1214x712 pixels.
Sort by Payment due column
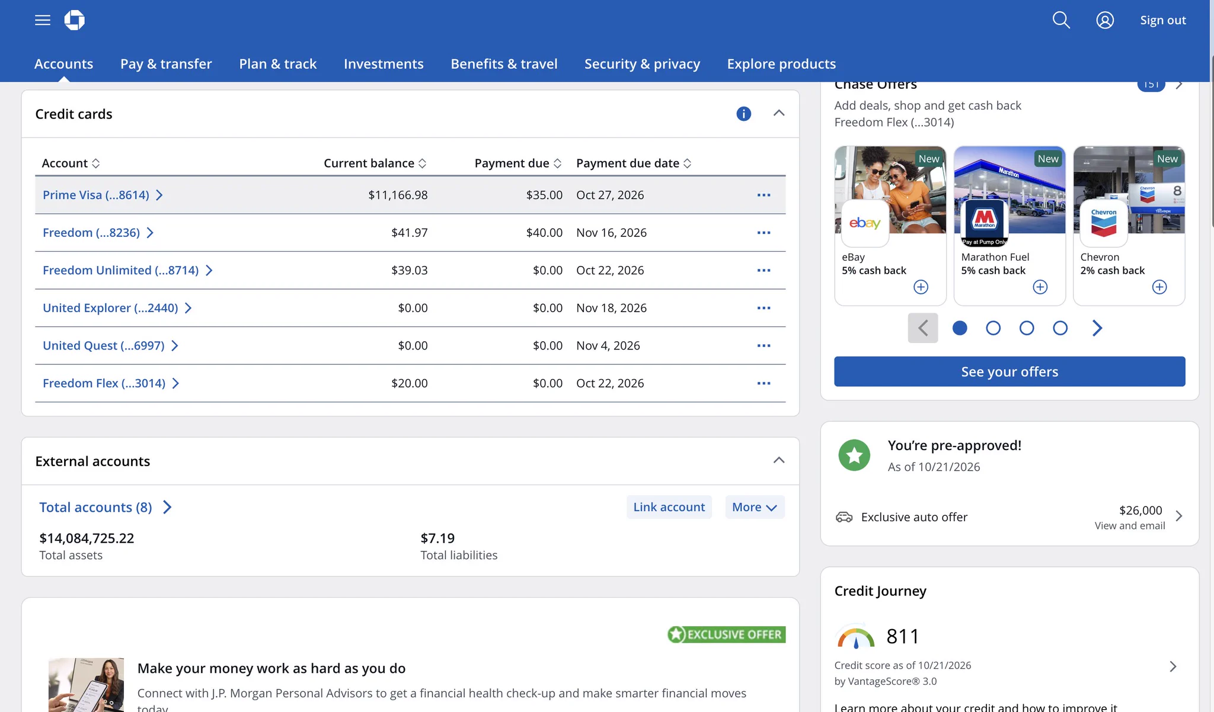click(x=518, y=163)
